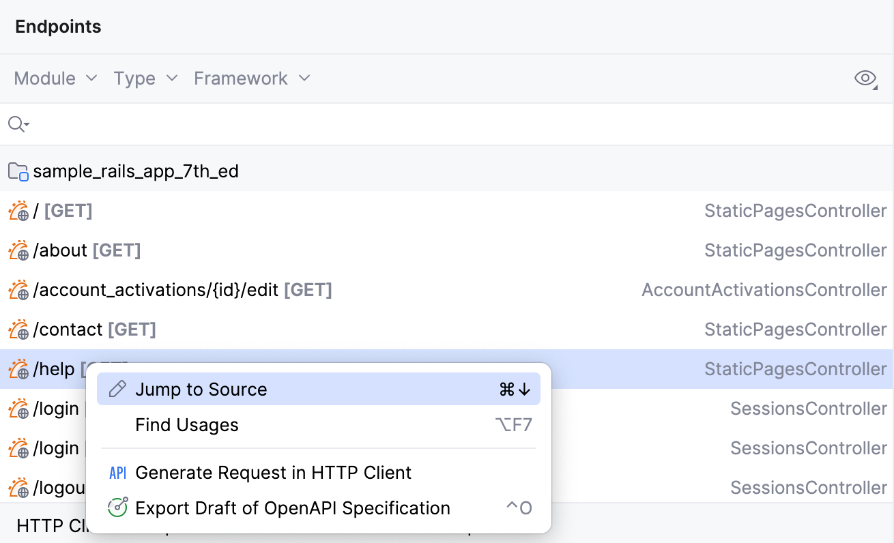This screenshot has height=543, width=894.
Task: Select Generate Request in HTTP Client
Action: coord(274,472)
